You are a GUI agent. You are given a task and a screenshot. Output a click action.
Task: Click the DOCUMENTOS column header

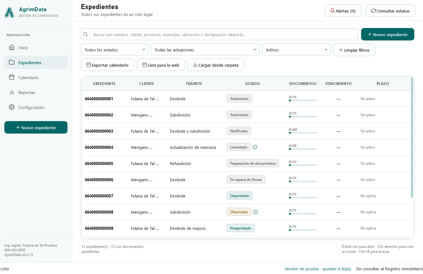tap(303, 84)
